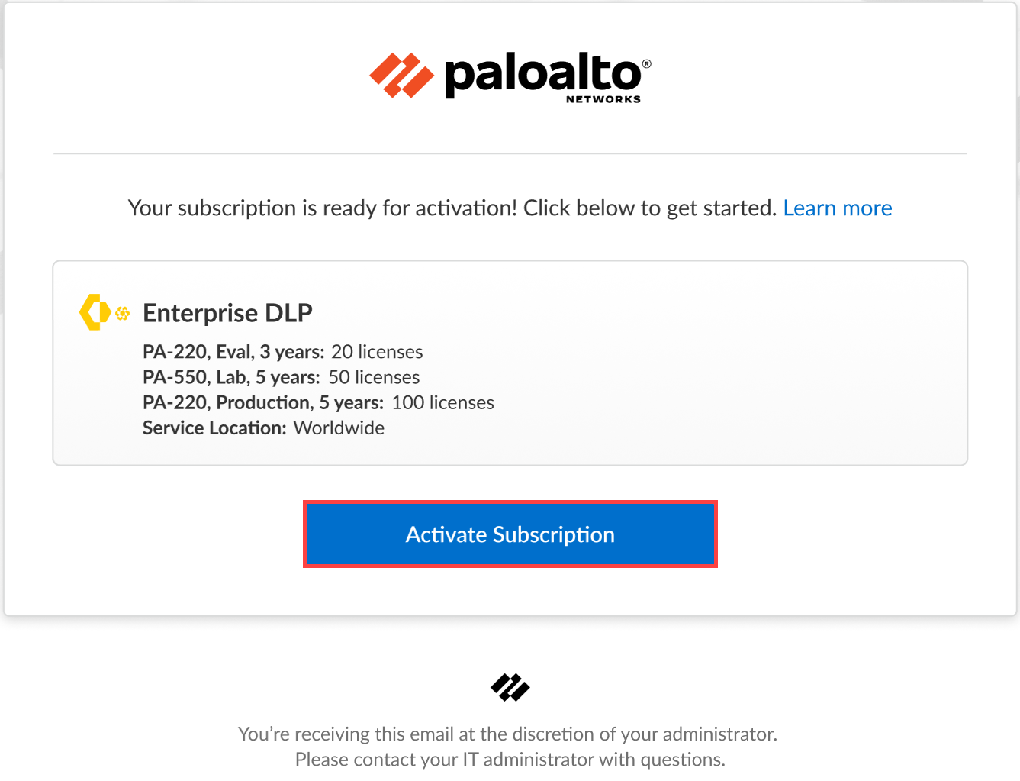
Task: Click the black Palo Alto footer logo
Action: [x=510, y=687]
